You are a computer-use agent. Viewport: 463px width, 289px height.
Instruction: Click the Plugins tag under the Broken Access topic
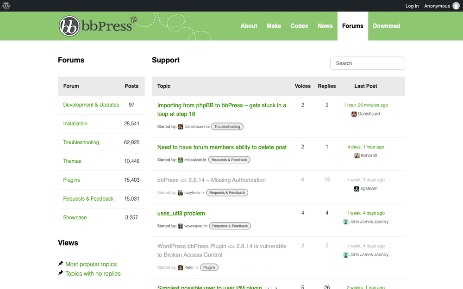[x=209, y=267]
